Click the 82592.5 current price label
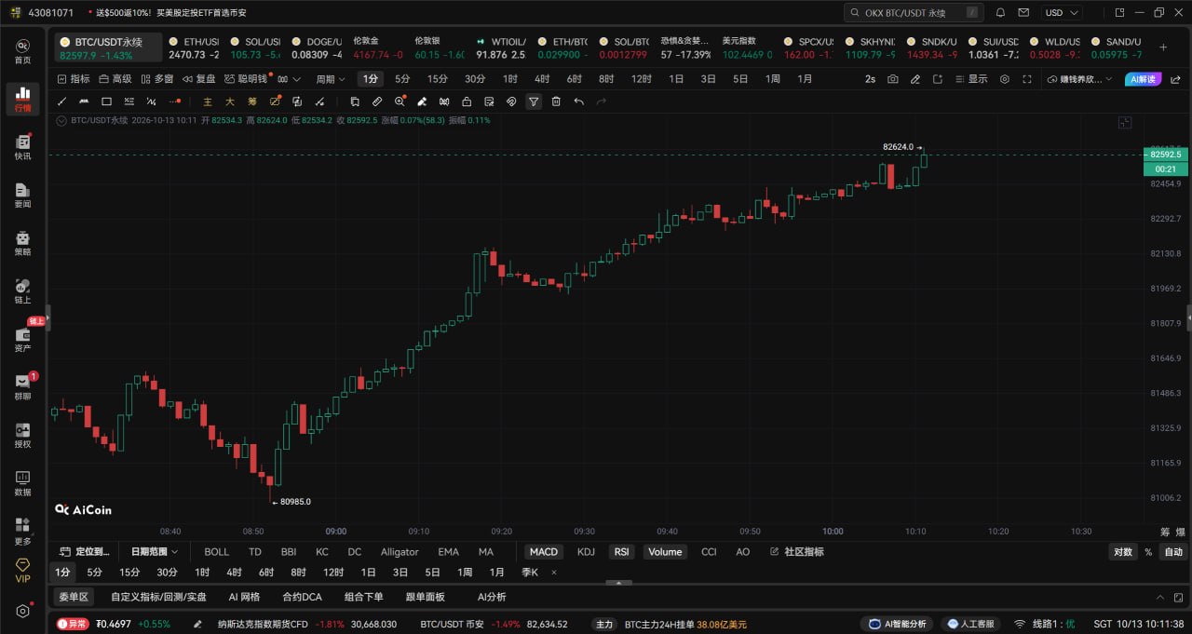This screenshot has width=1192, height=634. (1166, 155)
